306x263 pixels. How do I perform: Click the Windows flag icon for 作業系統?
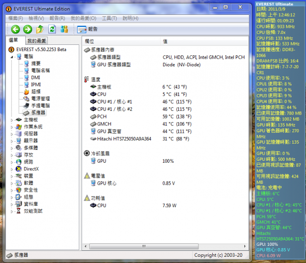[19, 127]
